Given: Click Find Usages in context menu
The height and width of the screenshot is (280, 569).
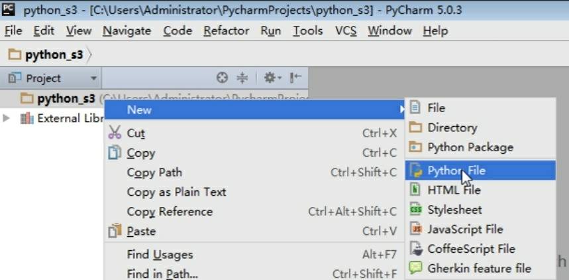Looking at the screenshot, I should (160, 254).
